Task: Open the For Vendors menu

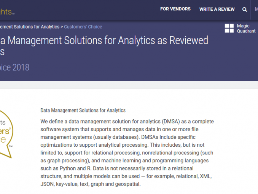Action: coord(175,9)
